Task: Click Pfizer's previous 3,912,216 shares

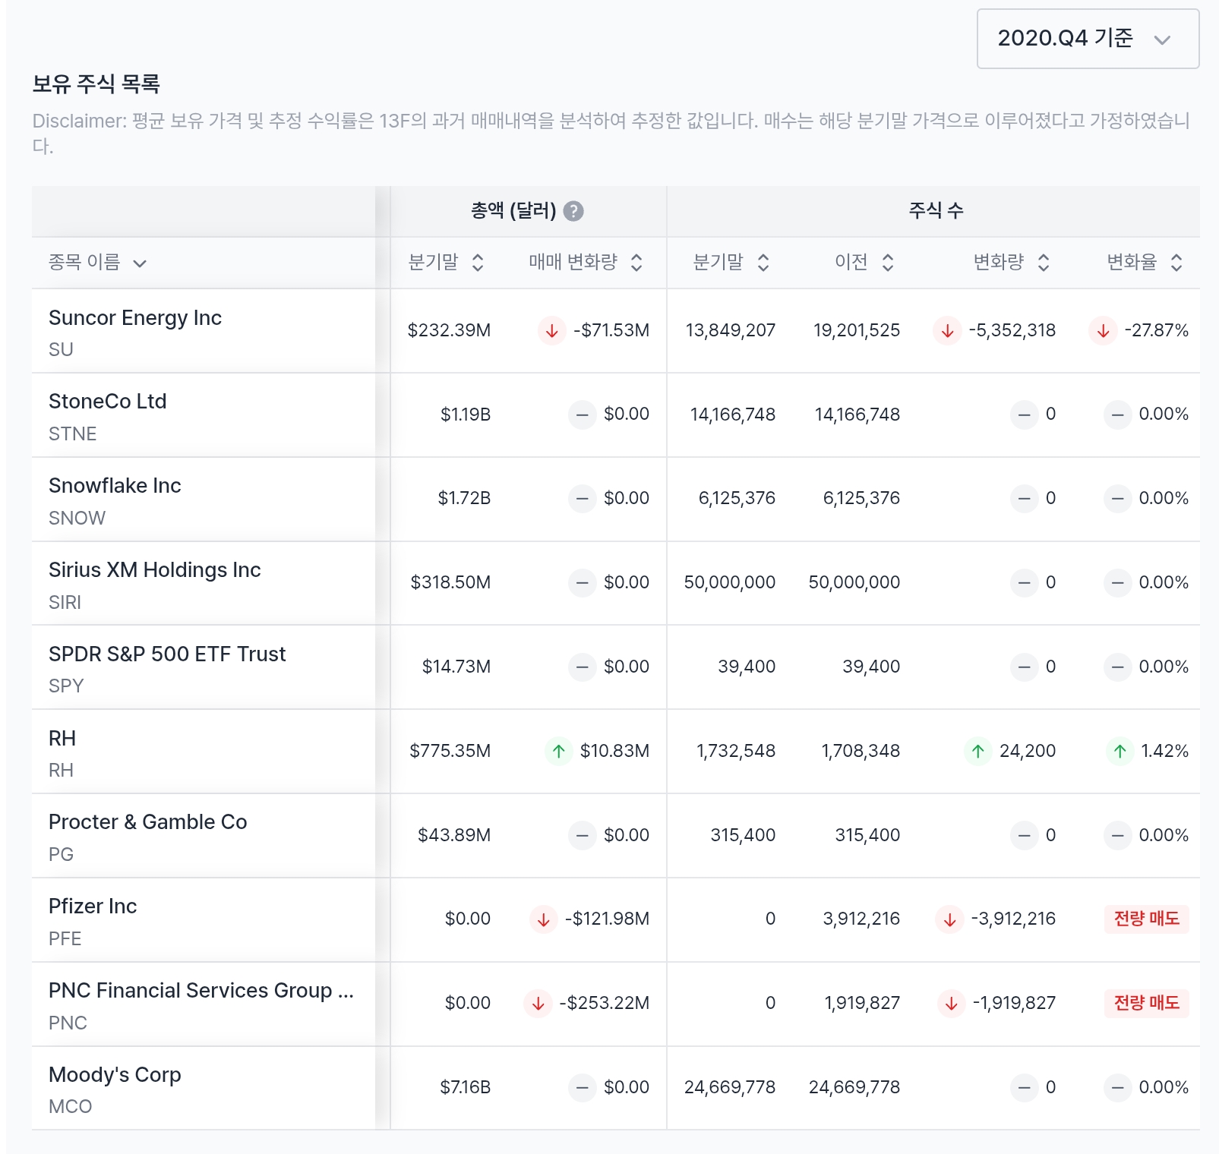Action: click(x=861, y=919)
